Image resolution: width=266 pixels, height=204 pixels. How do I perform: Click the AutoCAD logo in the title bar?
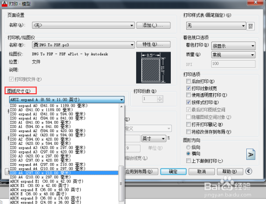point(4,4)
